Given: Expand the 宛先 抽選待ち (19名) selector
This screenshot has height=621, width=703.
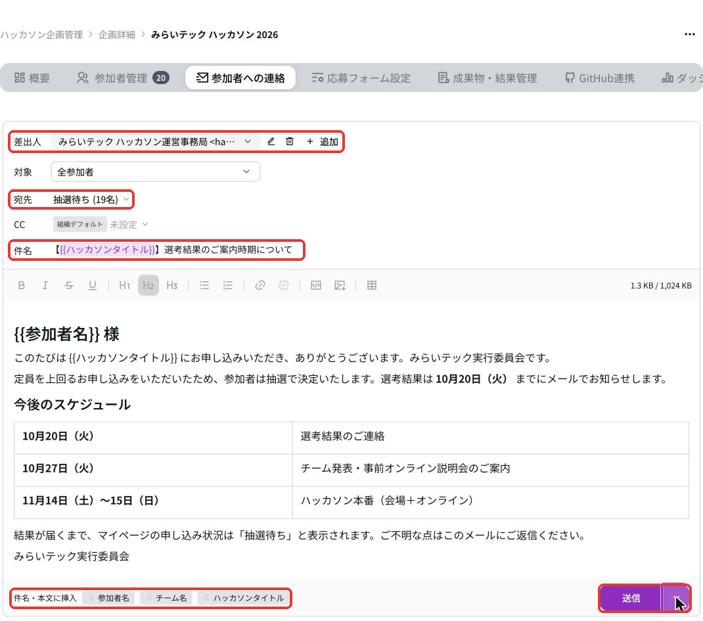Looking at the screenshot, I should 91,200.
